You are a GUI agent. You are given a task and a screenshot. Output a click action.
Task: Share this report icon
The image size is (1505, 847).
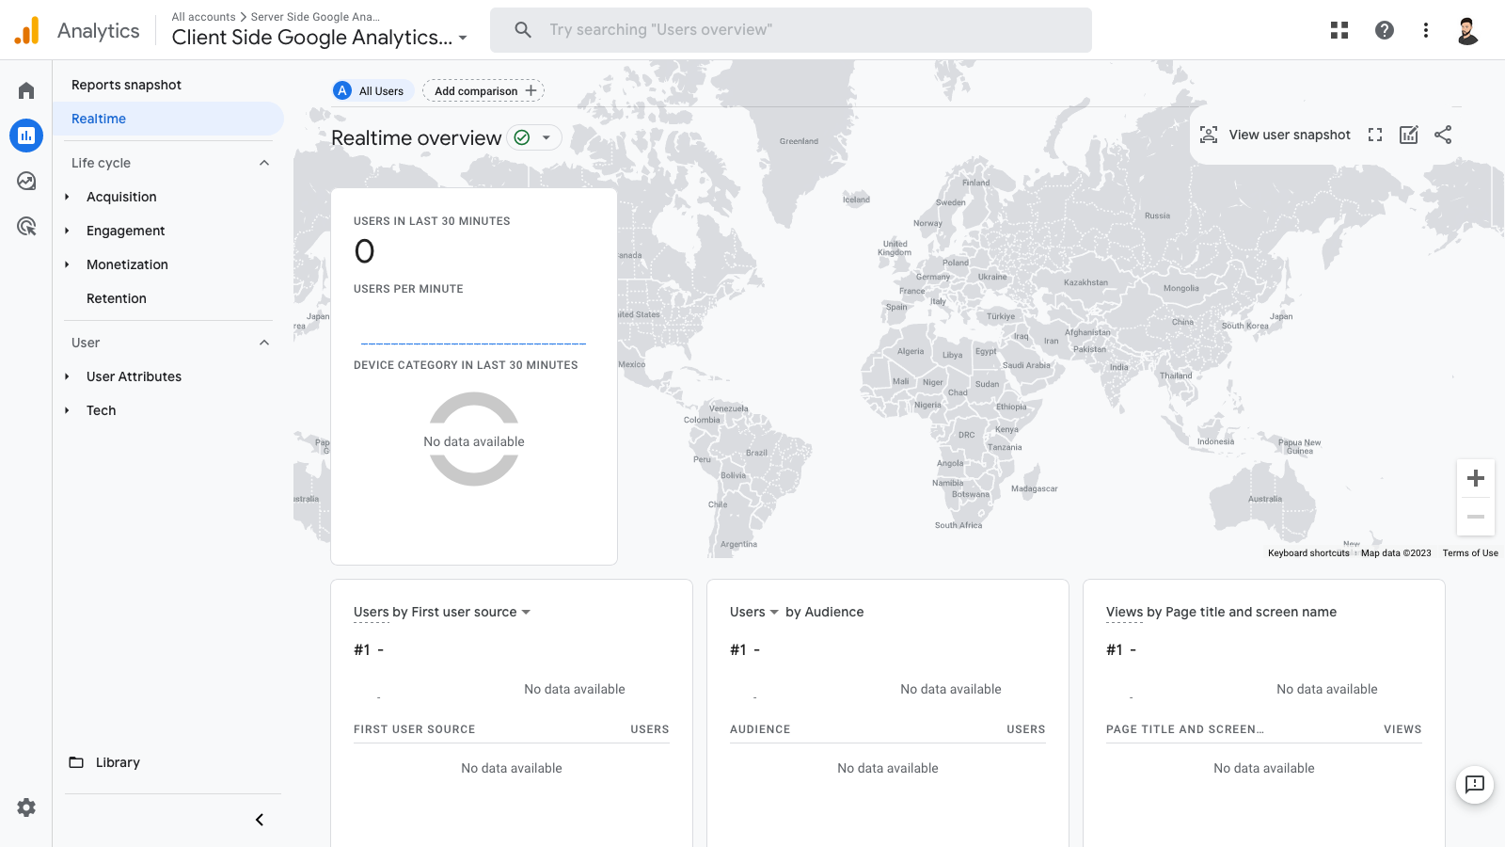[1443, 135]
